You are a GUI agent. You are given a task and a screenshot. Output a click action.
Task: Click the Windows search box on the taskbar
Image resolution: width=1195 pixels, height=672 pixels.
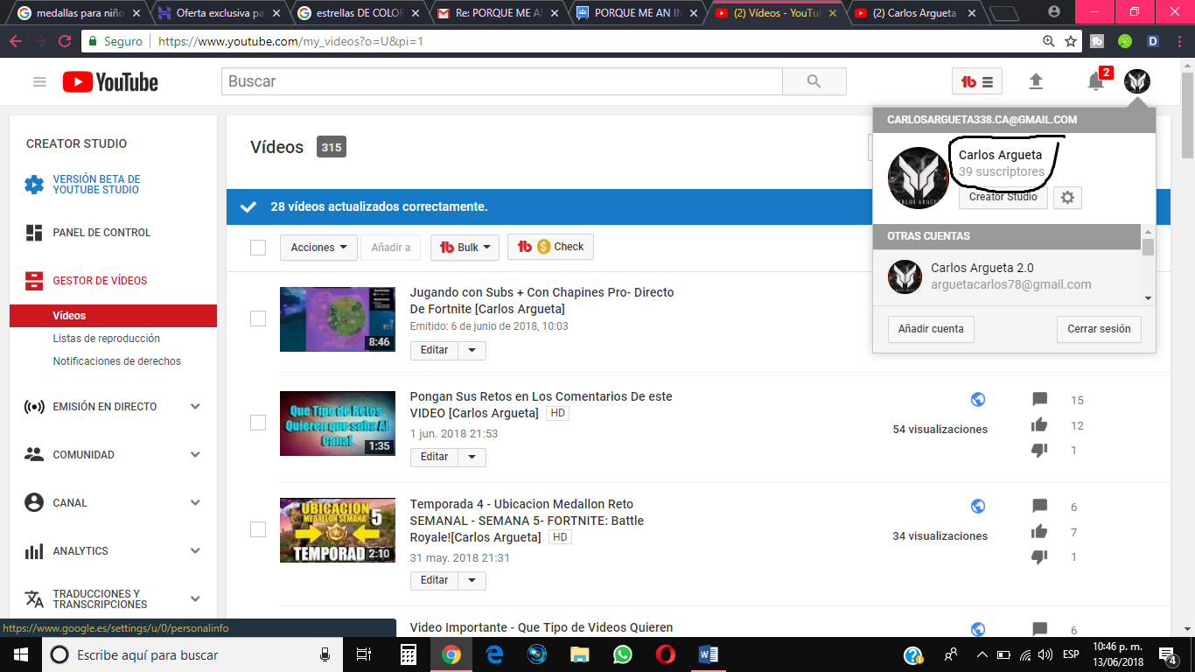pyautogui.click(x=192, y=654)
